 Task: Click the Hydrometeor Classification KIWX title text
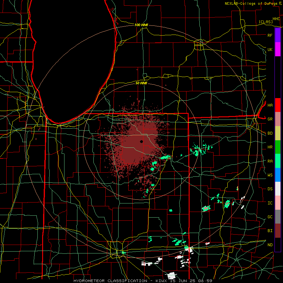[x=143, y=281]
